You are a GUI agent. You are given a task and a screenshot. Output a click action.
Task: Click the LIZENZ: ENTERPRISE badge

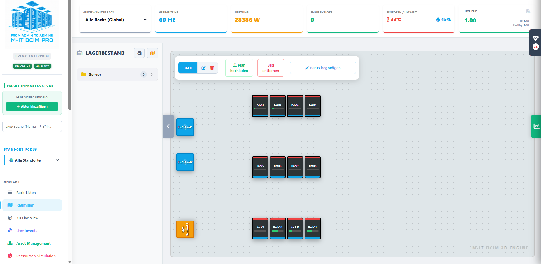click(x=32, y=56)
